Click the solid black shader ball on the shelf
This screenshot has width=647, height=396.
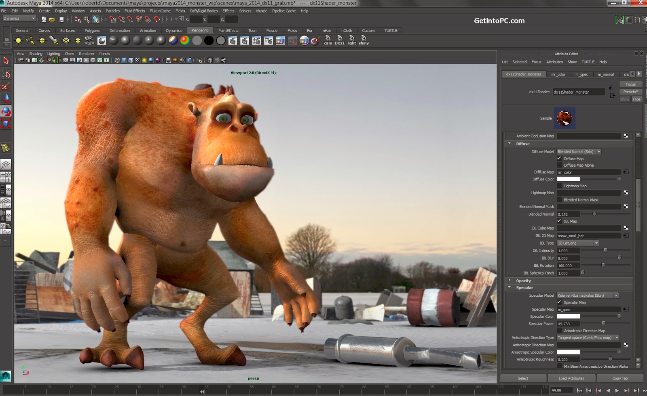pos(209,40)
